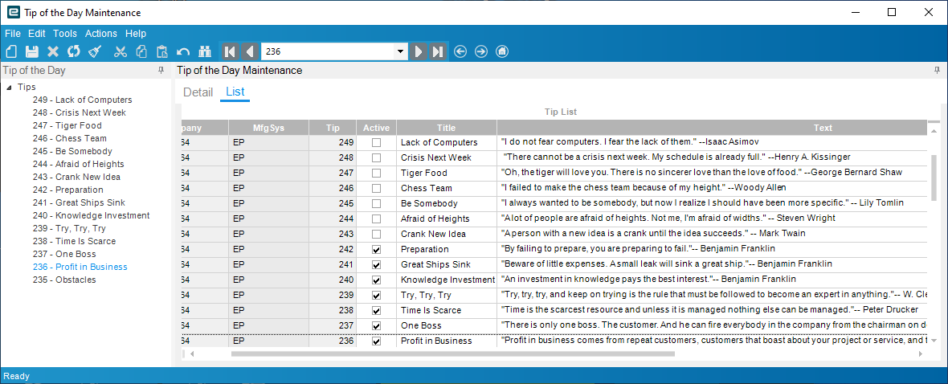Viewport: 948px width, 384px height.
Task: Sort by the Text column header
Action: click(712, 128)
